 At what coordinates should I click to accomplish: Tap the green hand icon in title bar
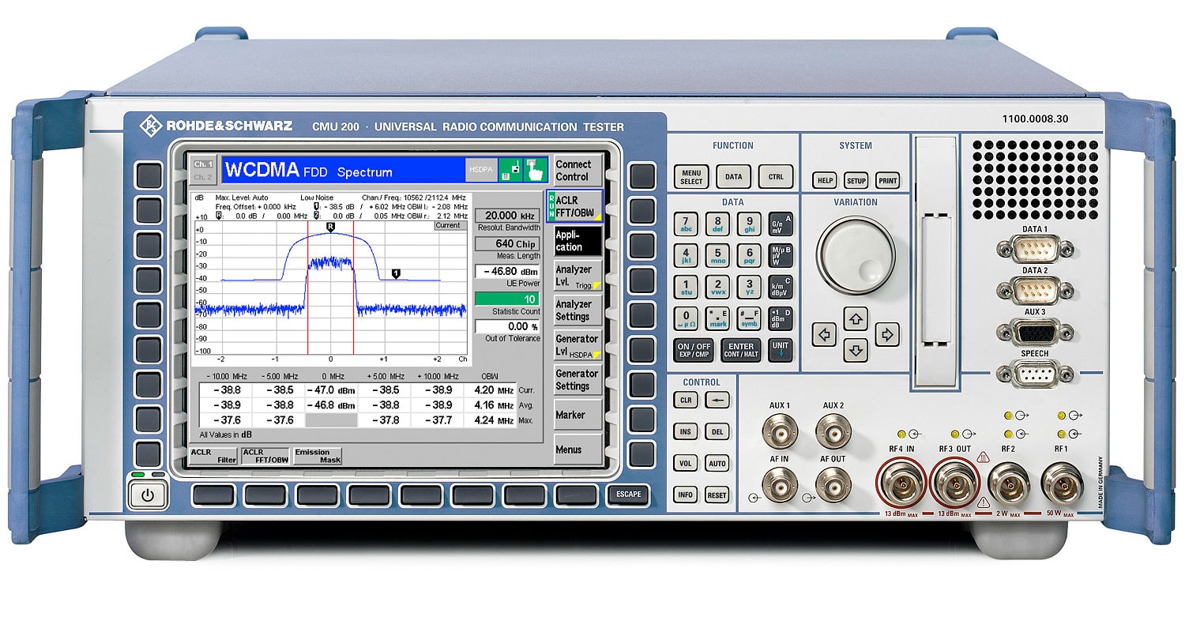coord(536,170)
